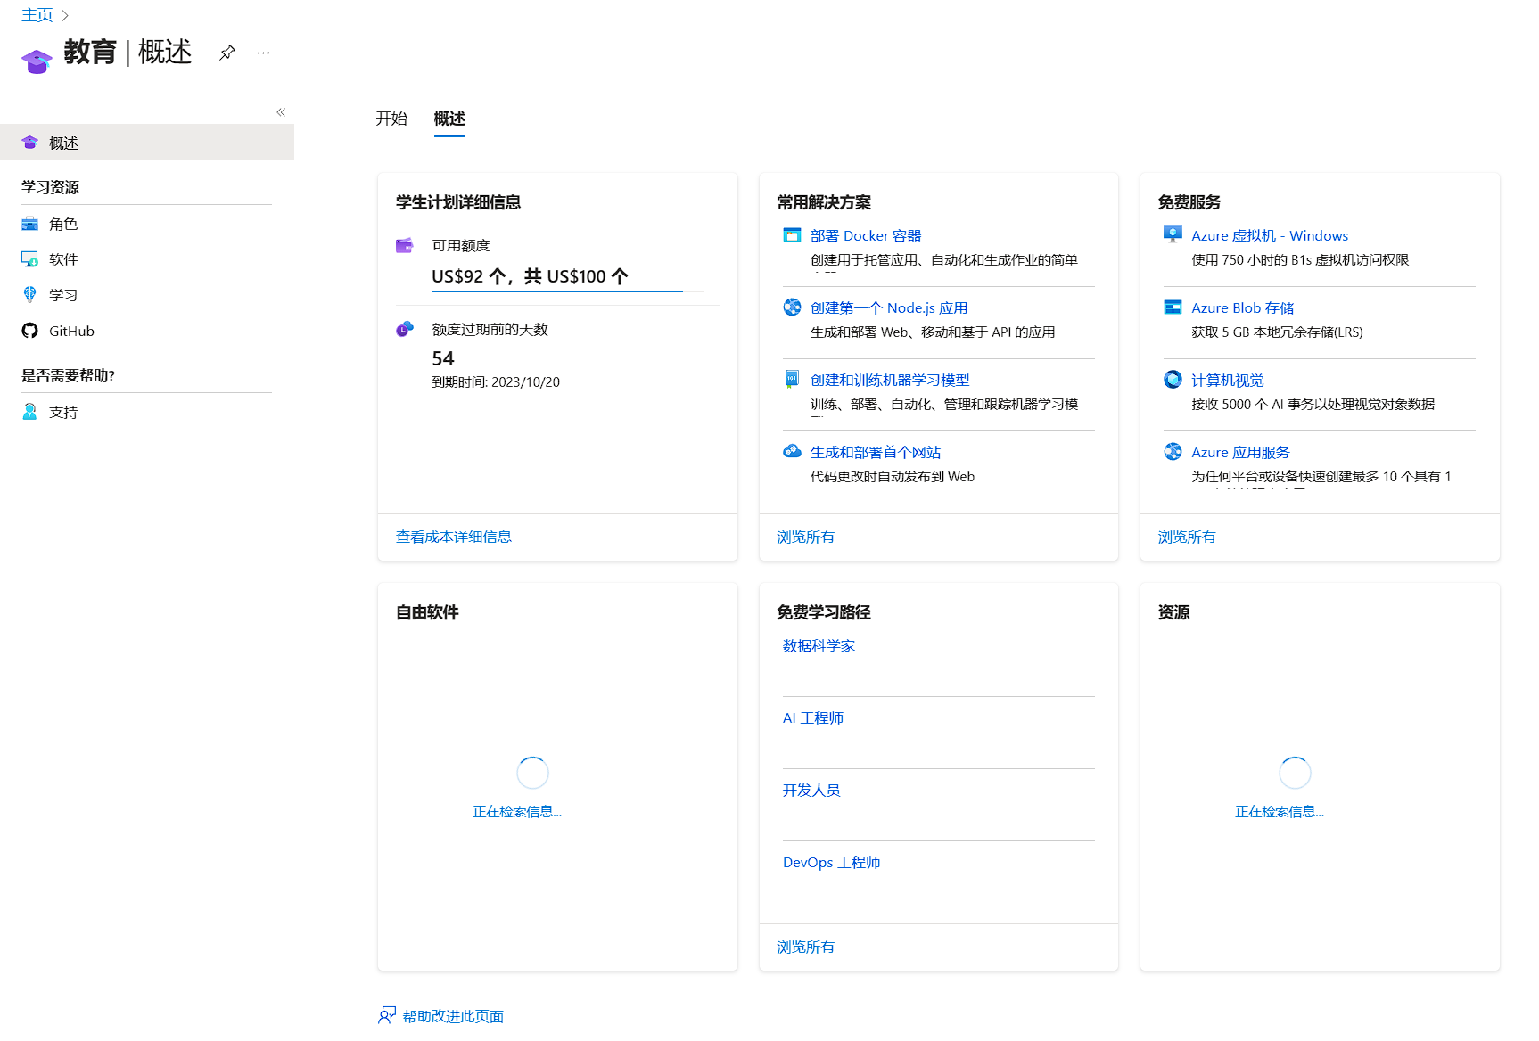Image resolution: width=1539 pixels, height=1041 pixels.
Task: Click the 主页 breadcrumb link
Action: point(37,15)
